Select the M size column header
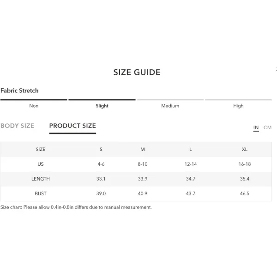 [x=143, y=150]
